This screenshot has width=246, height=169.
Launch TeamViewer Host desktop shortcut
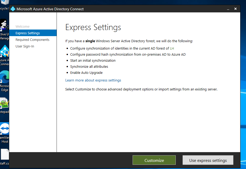(x=4, y=133)
